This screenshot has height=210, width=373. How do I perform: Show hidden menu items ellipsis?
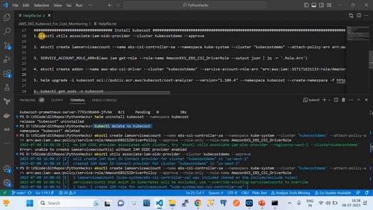click(x=90, y=5)
